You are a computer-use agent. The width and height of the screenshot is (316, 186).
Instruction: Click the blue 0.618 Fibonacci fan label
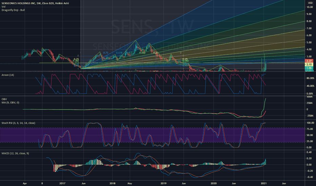119,53
